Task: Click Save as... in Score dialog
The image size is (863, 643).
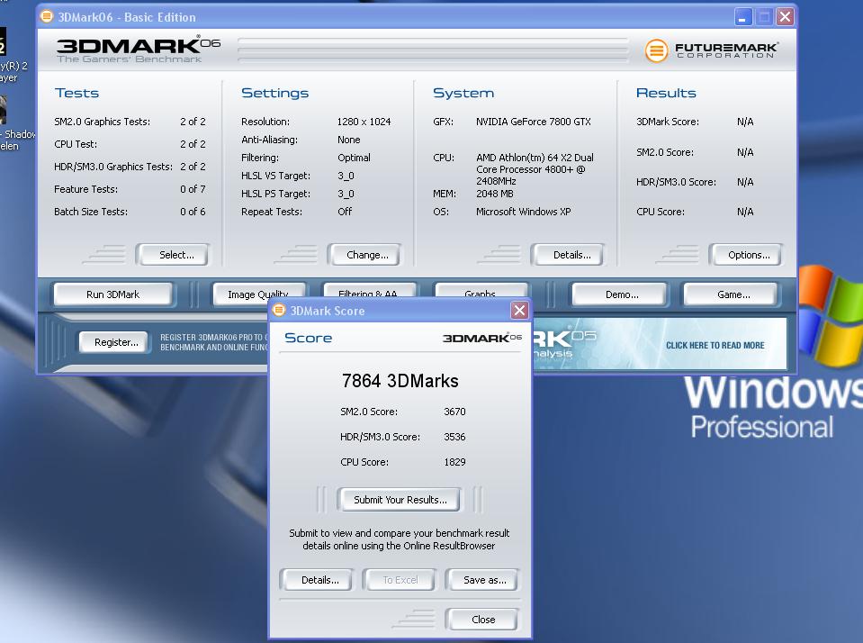Action: (482, 580)
